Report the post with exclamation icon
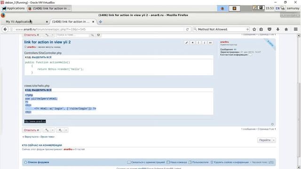This screenshot has height=169, width=301. (198, 43)
